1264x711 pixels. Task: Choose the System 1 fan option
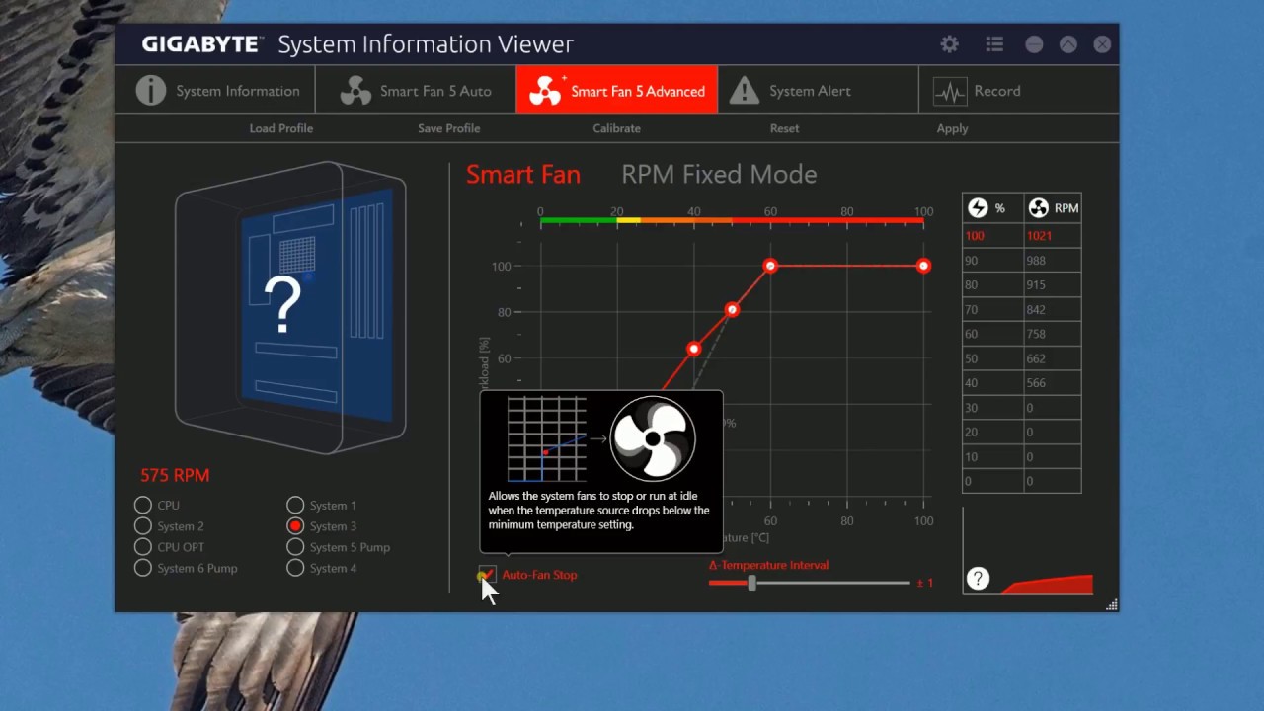point(295,505)
